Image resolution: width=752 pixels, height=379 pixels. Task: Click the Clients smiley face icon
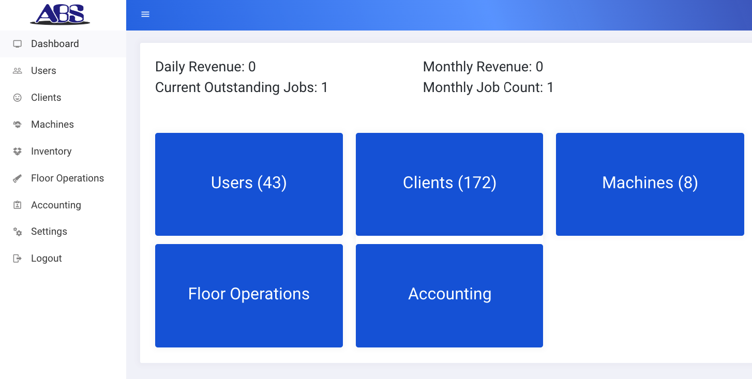click(18, 98)
